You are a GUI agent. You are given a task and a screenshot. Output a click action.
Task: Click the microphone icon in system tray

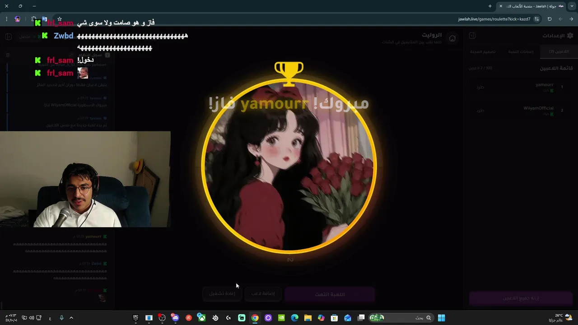pyautogui.click(x=61, y=318)
